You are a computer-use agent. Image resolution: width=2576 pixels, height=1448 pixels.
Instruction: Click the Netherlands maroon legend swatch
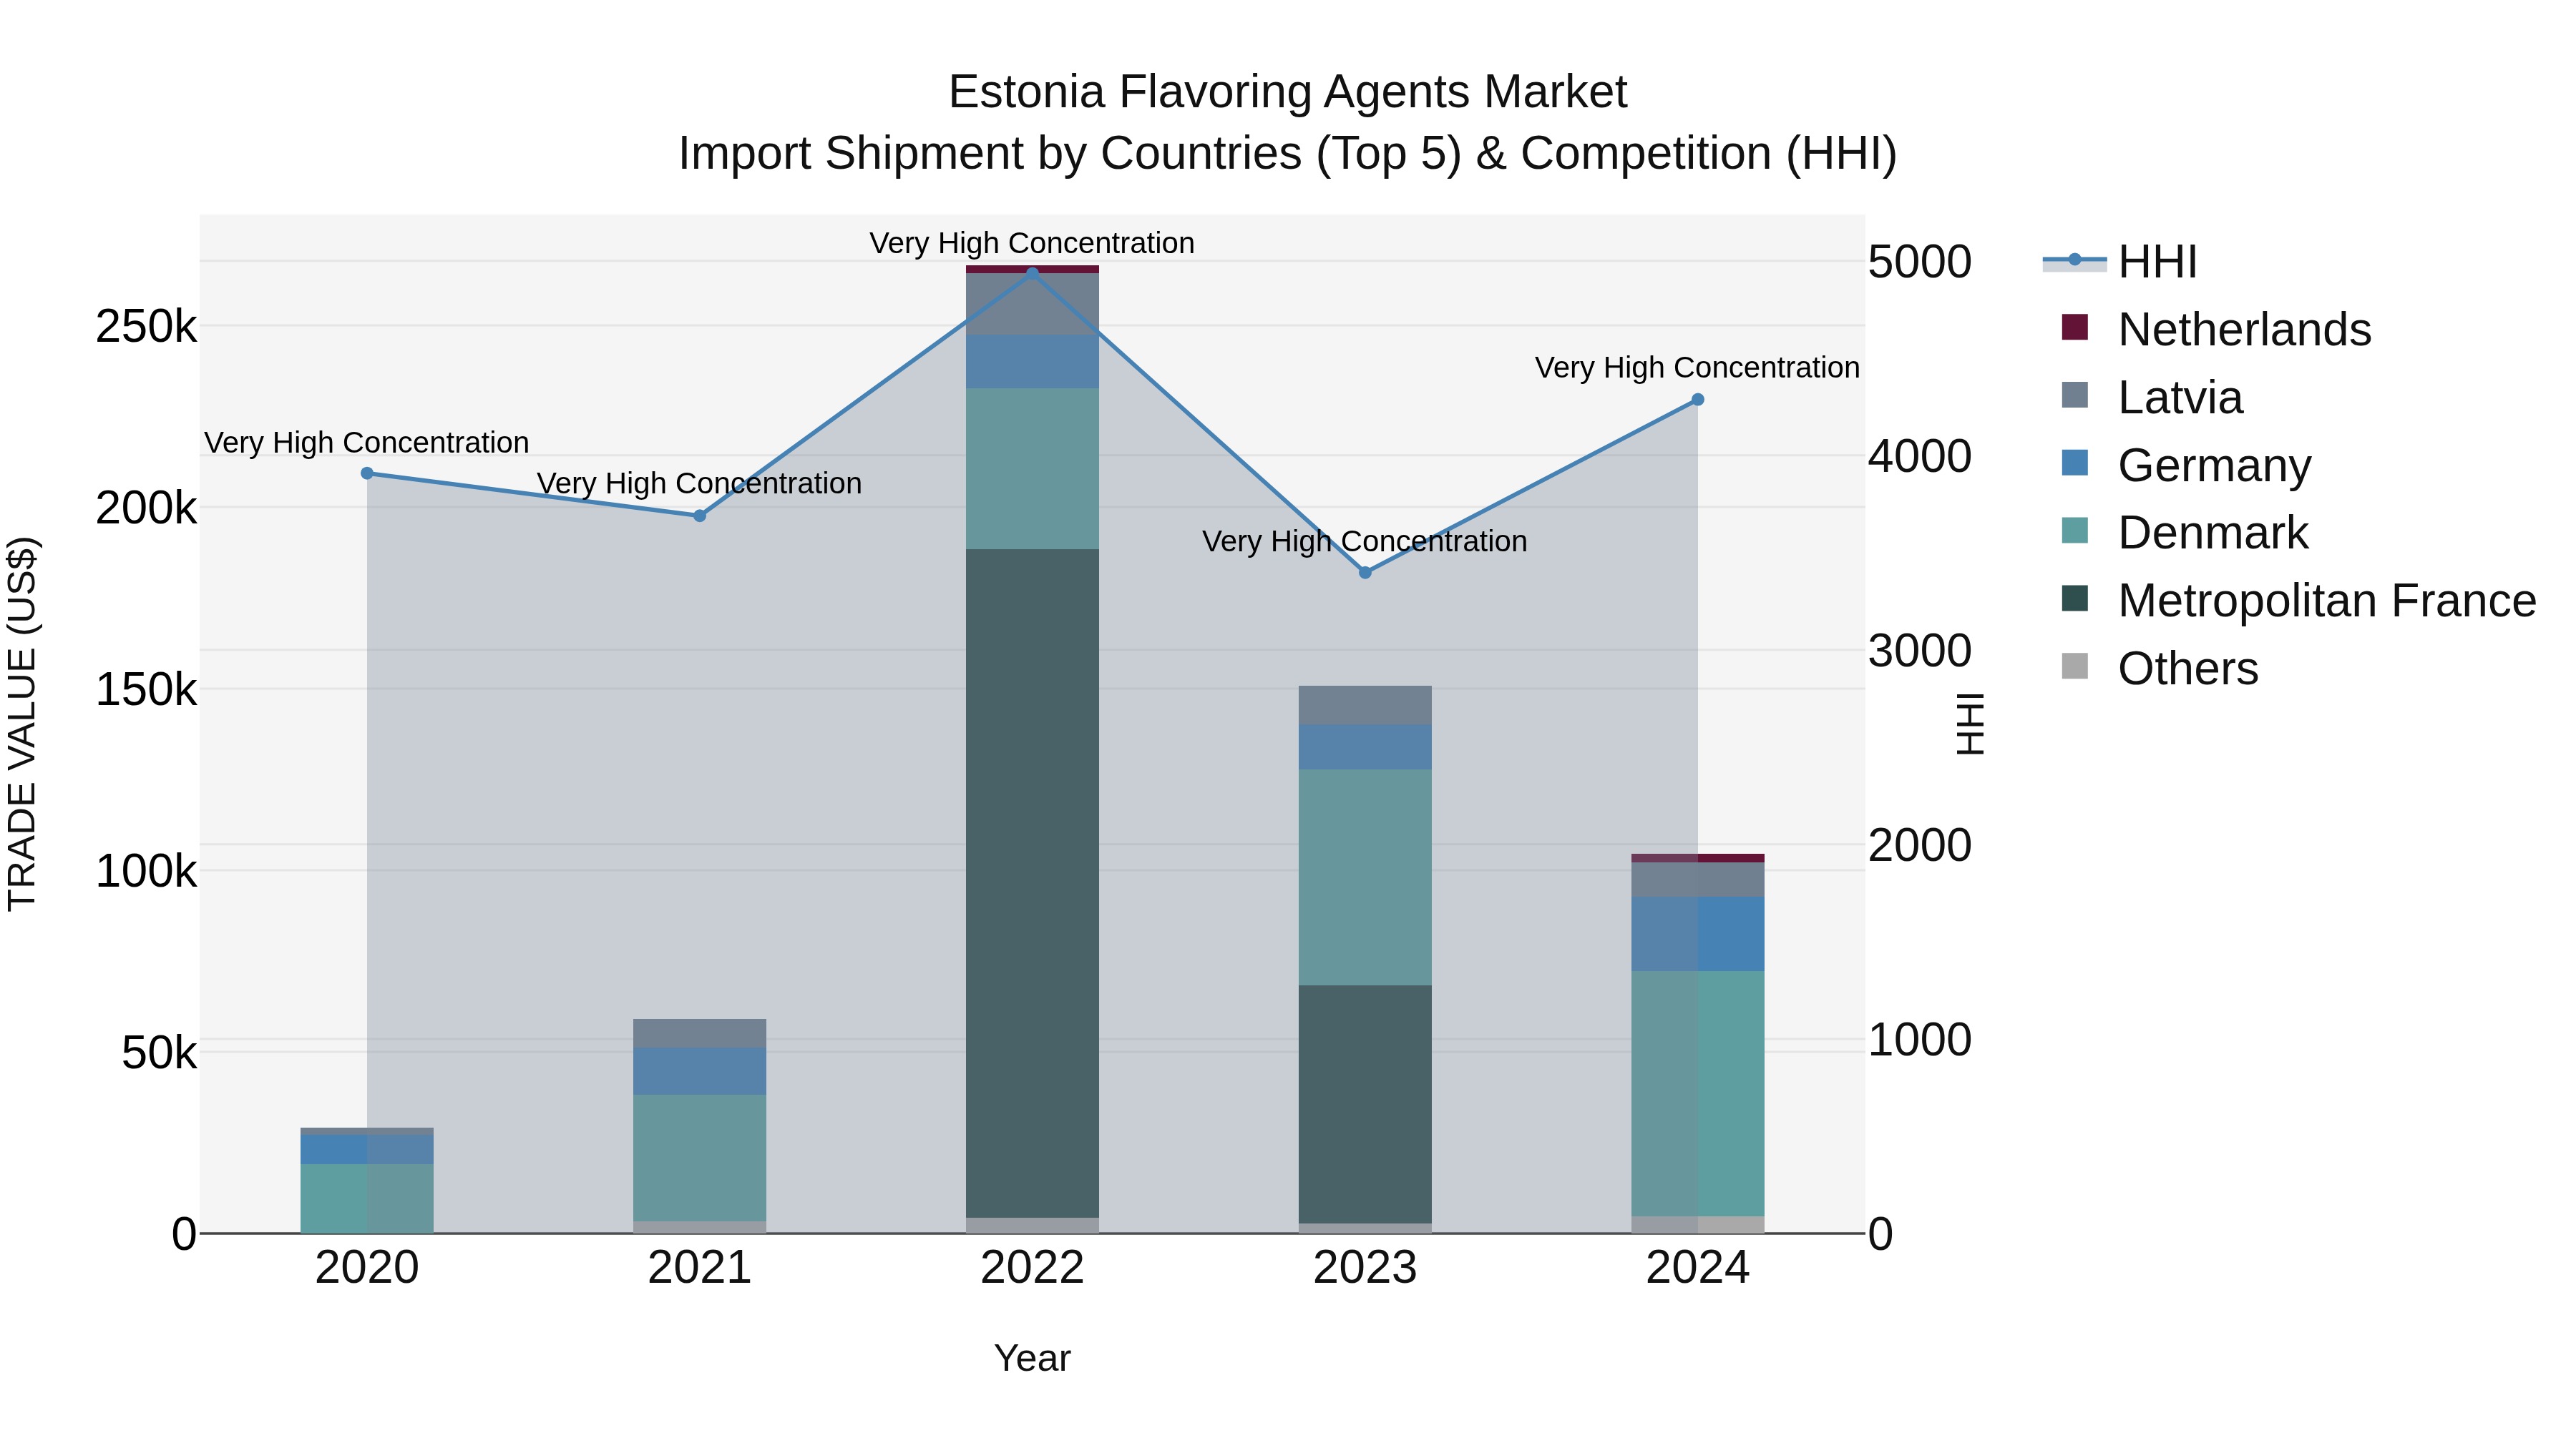pos(2075,327)
